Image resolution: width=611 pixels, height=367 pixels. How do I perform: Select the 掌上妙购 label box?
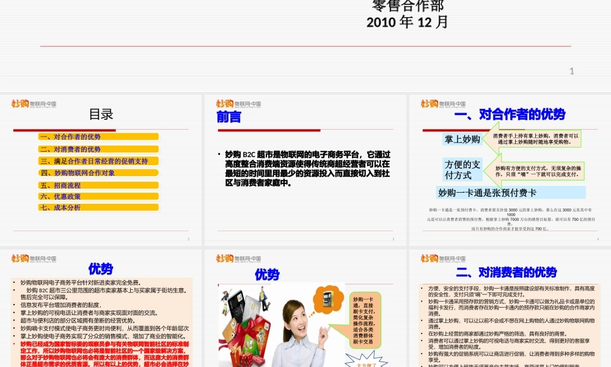[x=463, y=139]
